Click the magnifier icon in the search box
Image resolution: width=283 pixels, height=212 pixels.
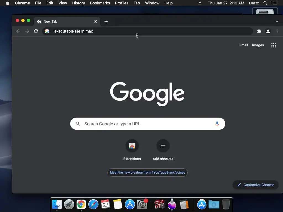click(x=78, y=124)
